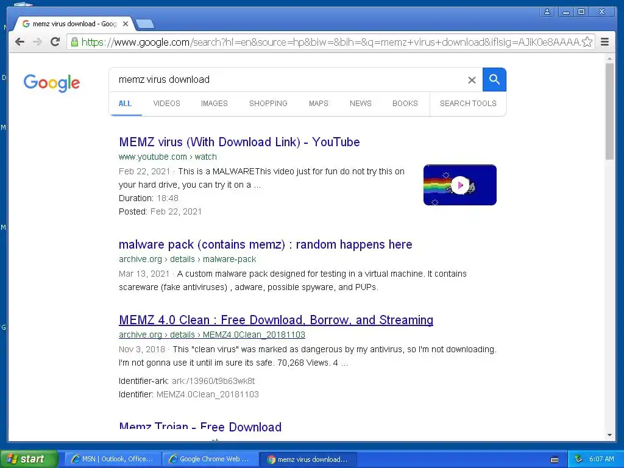This screenshot has height=468, width=624.
Task: Switch to Google Chrome Web taskbar window
Action: (x=210, y=459)
